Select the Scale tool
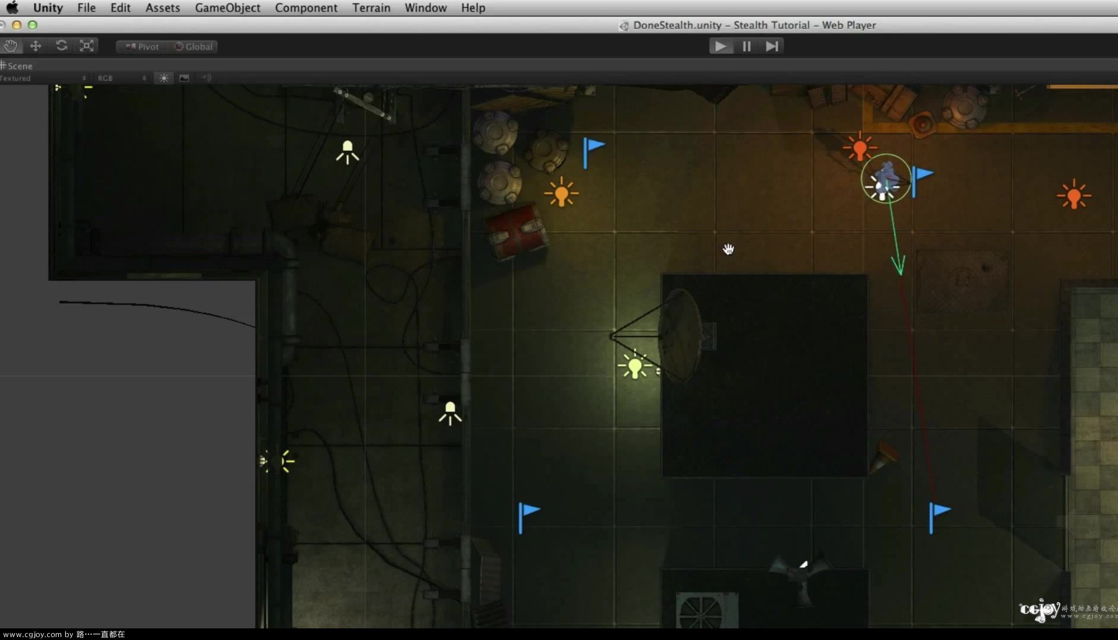 87,46
